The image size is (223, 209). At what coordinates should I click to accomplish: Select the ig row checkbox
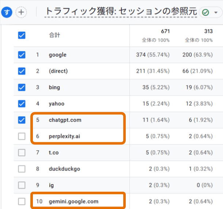(x=22, y=185)
